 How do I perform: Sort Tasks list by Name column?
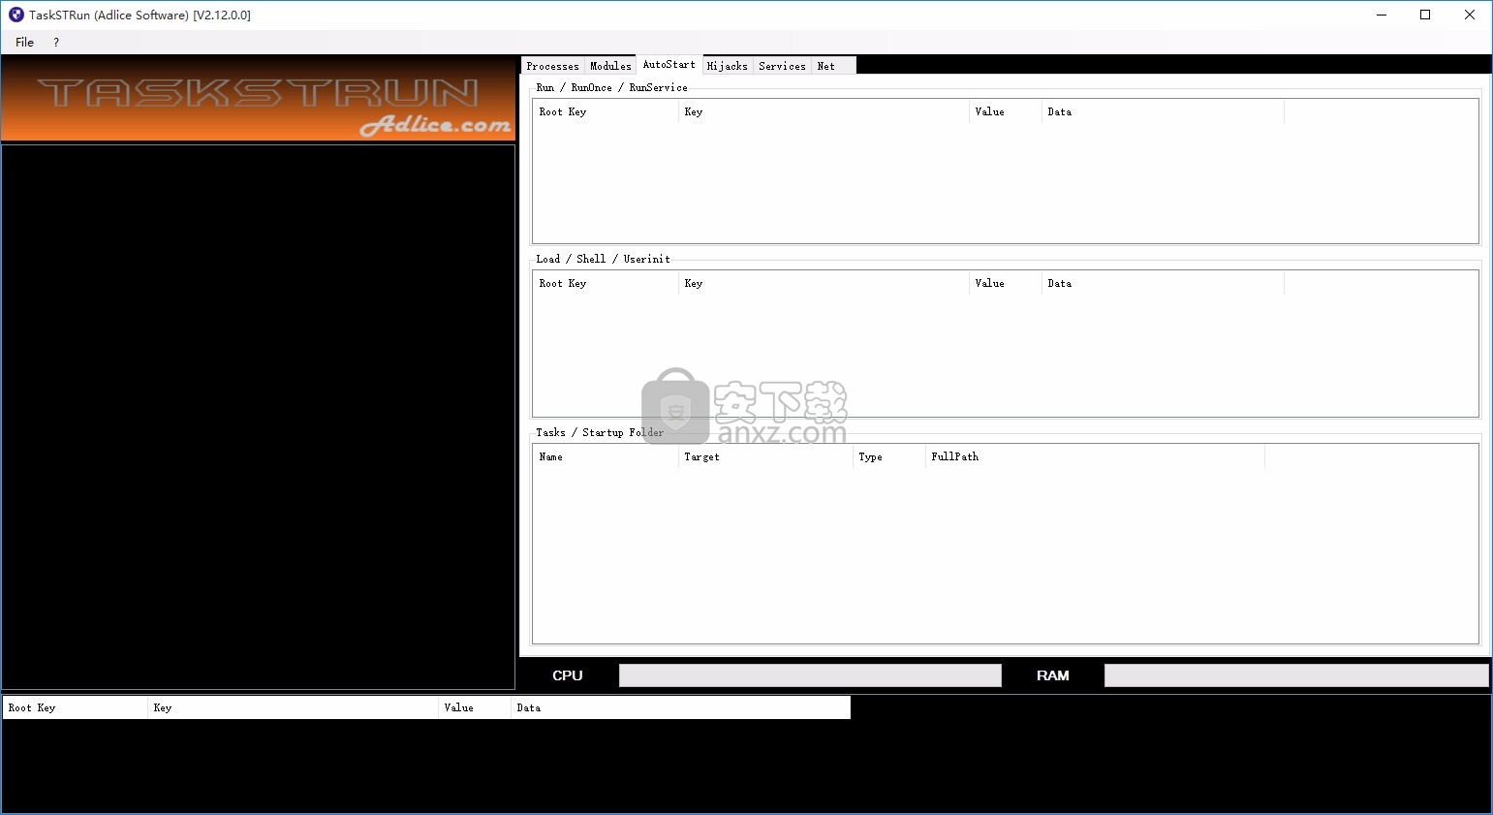click(x=607, y=456)
